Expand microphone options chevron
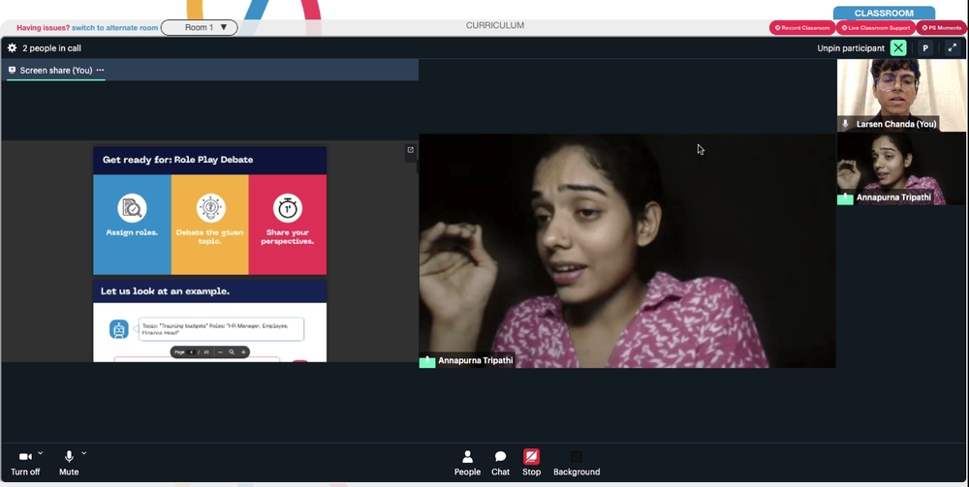The image size is (969, 487). click(84, 454)
